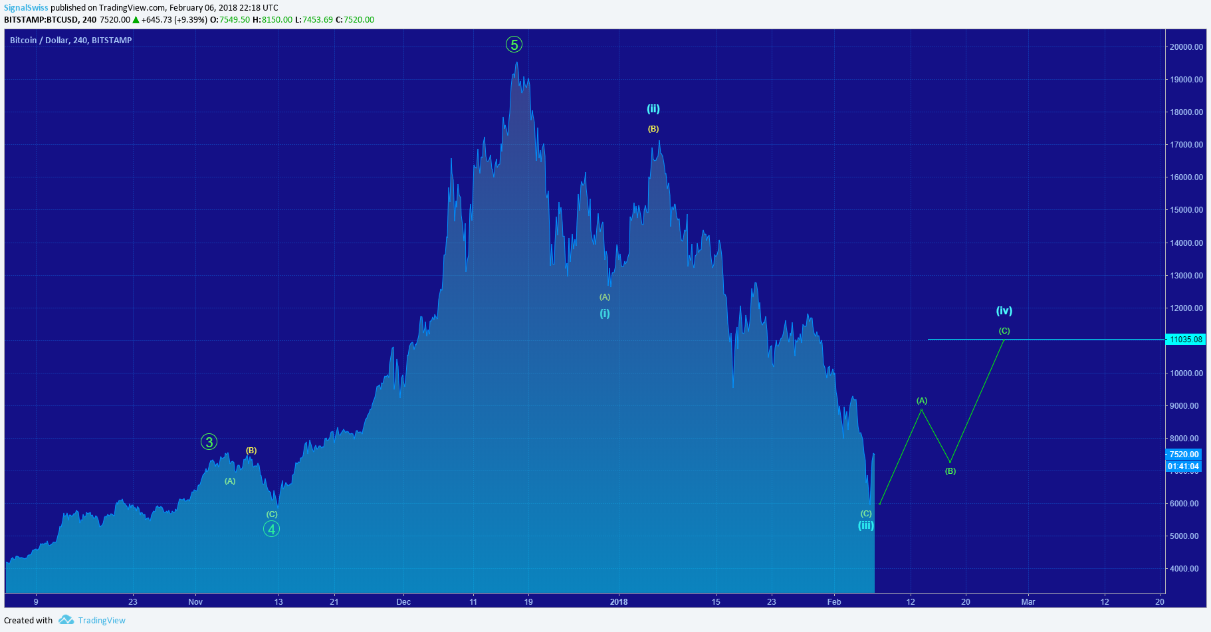The height and width of the screenshot is (632, 1211).
Task: Open the TradingView link at bottom
Action: click(x=102, y=621)
